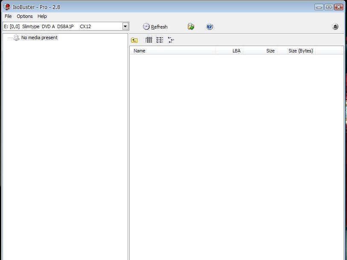347x260 pixels.
Task: Click the Refresh button
Action: (x=155, y=27)
